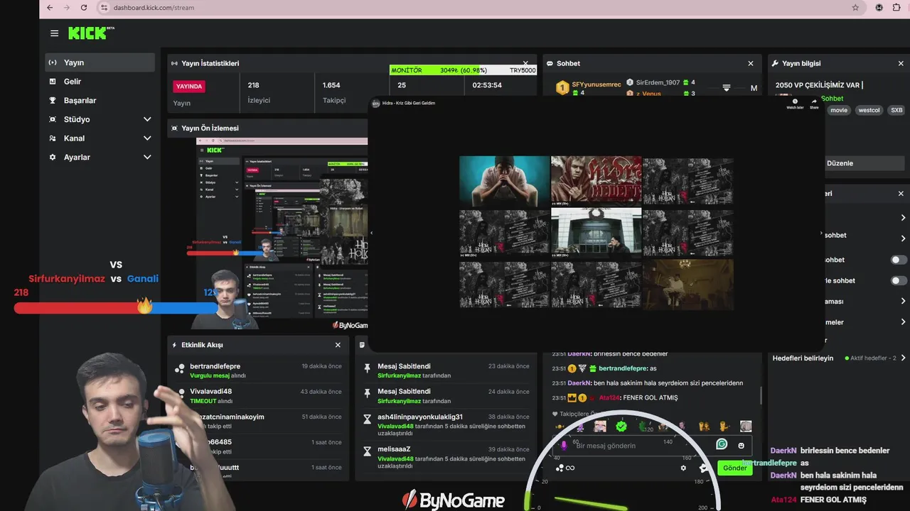Close the Sohbet panel
The image size is (910, 511).
tap(750, 63)
